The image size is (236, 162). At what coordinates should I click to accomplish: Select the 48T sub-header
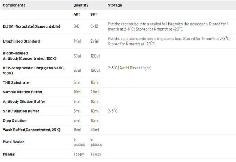(77, 15)
